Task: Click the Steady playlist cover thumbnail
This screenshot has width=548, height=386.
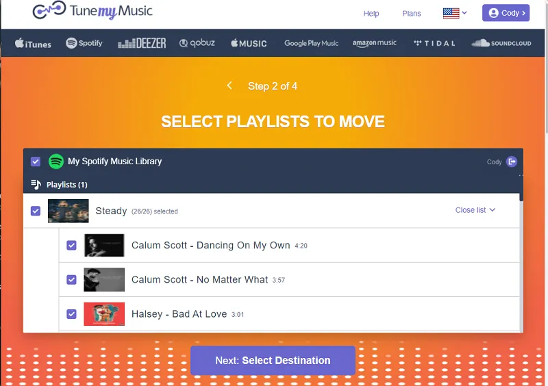Action: click(x=68, y=211)
